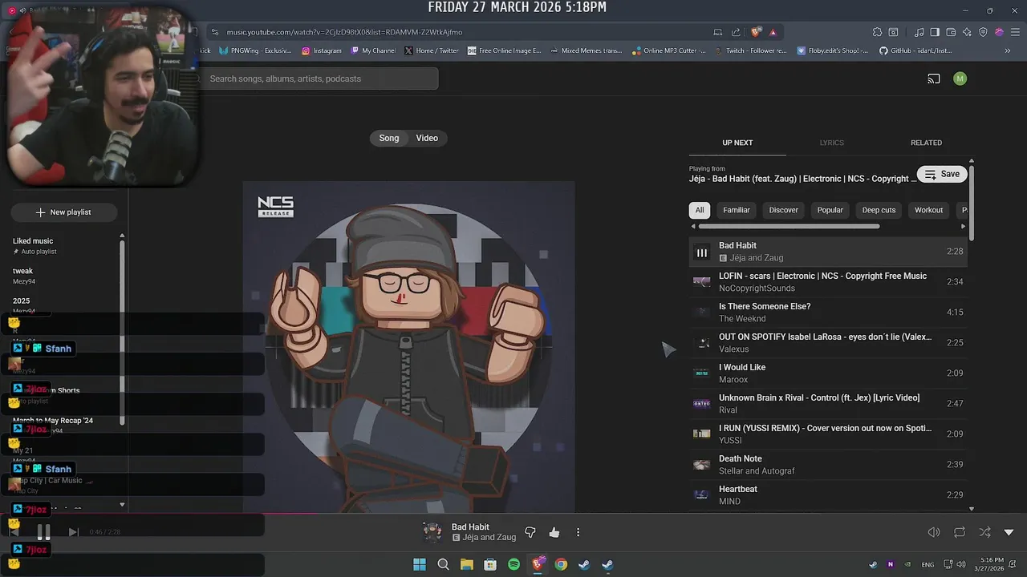
Task: Save the queue to a playlist
Action: click(x=942, y=174)
